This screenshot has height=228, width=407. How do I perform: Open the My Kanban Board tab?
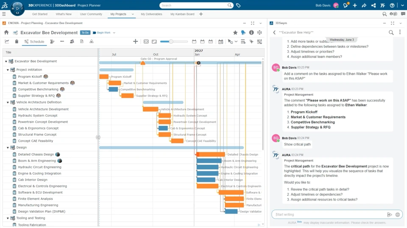pos(182,14)
